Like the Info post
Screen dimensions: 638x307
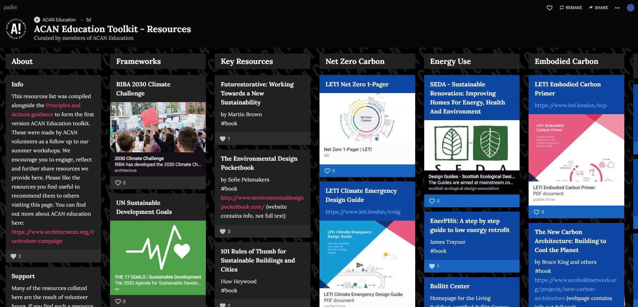(x=13, y=256)
